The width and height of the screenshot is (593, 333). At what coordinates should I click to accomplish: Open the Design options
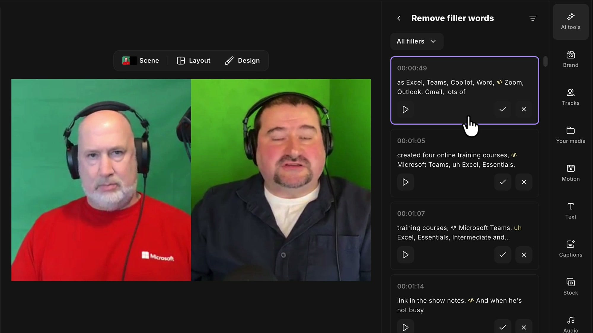pyautogui.click(x=243, y=61)
